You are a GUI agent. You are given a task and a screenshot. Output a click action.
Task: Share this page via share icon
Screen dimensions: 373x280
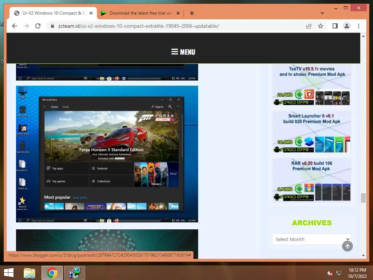coord(309,26)
